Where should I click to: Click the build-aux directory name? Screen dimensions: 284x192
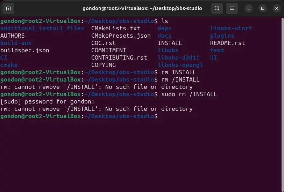pos(16,43)
